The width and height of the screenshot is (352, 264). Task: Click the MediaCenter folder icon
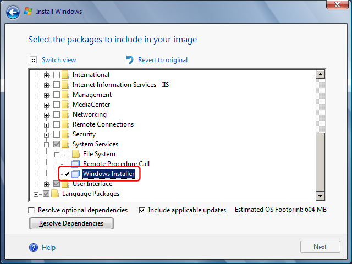click(x=65, y=105)
